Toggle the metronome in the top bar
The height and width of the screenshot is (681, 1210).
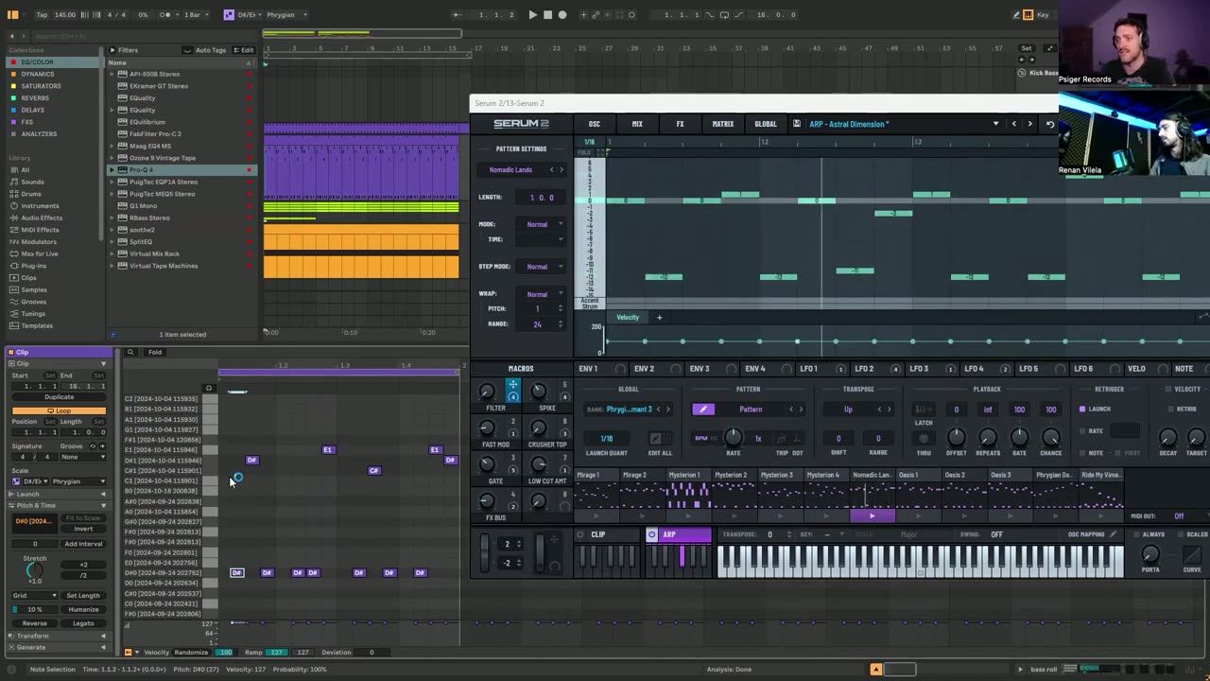point(166,14)
